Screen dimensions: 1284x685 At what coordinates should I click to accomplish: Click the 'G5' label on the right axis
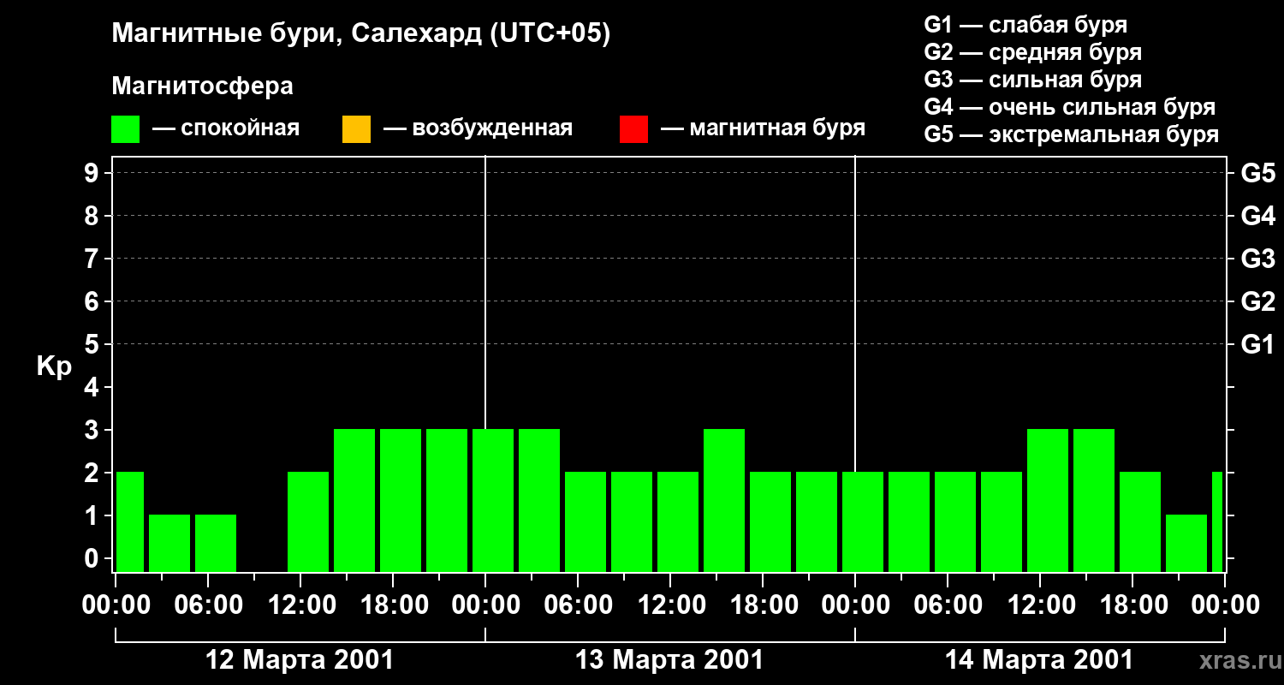(x=1257, y=173)
